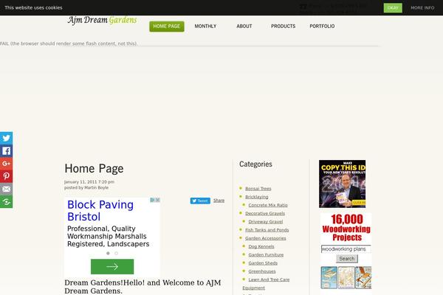Click the Share link beside Tweet
The height and width of the screenshot is (295, 443).
(219, 201)
